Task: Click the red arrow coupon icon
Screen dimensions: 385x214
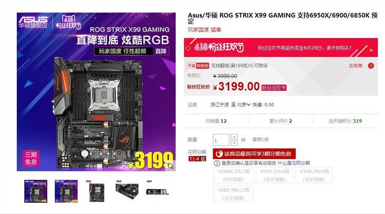Action: point(371,66)
